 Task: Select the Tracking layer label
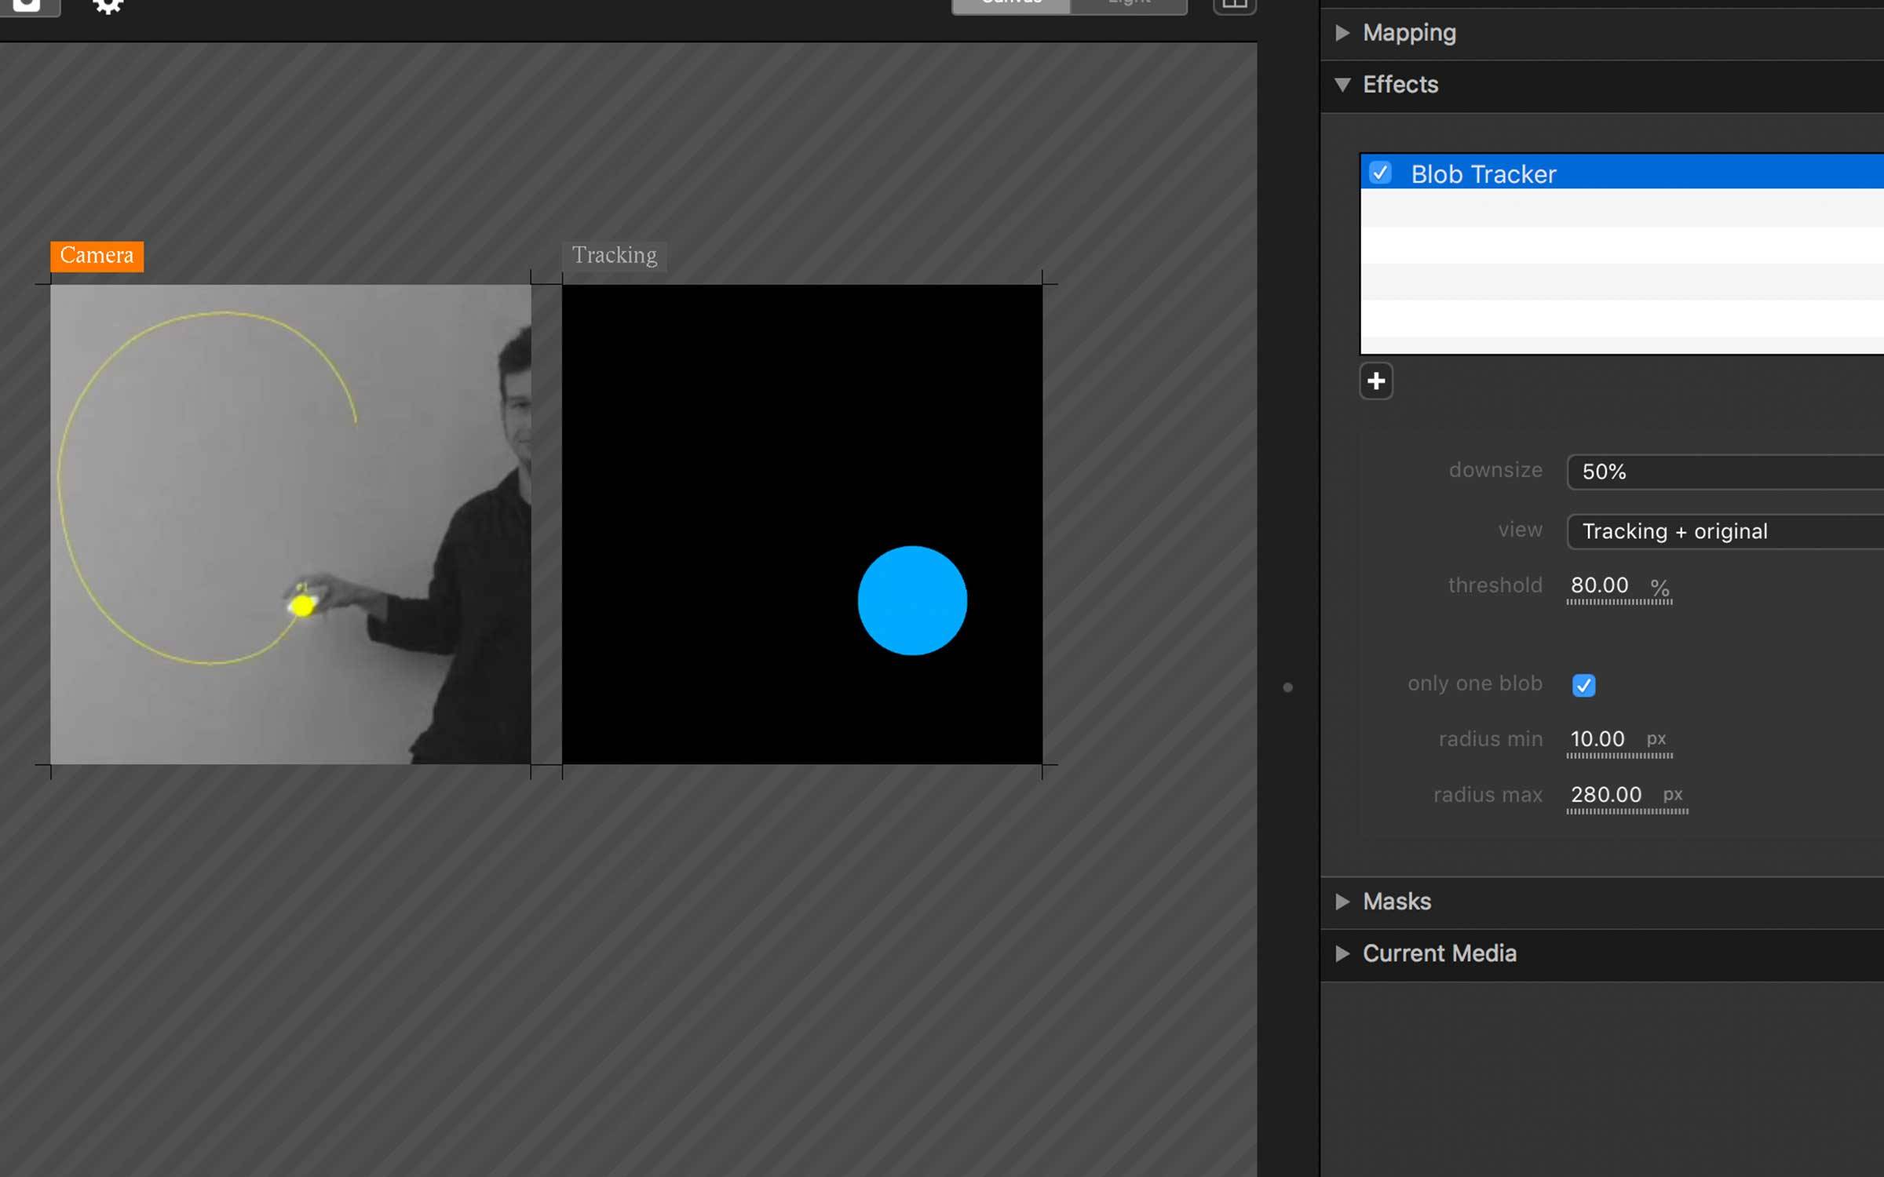(614, 256)
